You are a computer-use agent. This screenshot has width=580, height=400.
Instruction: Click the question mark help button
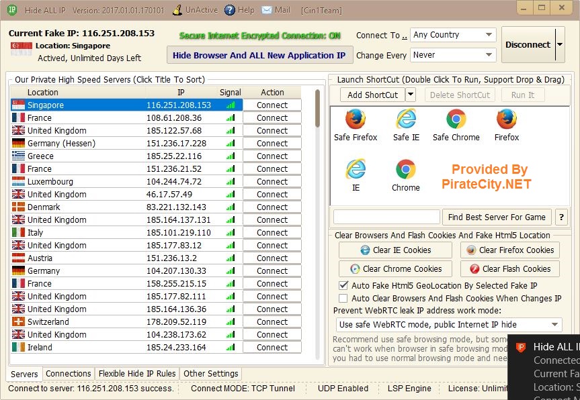[x=561, y=217]
